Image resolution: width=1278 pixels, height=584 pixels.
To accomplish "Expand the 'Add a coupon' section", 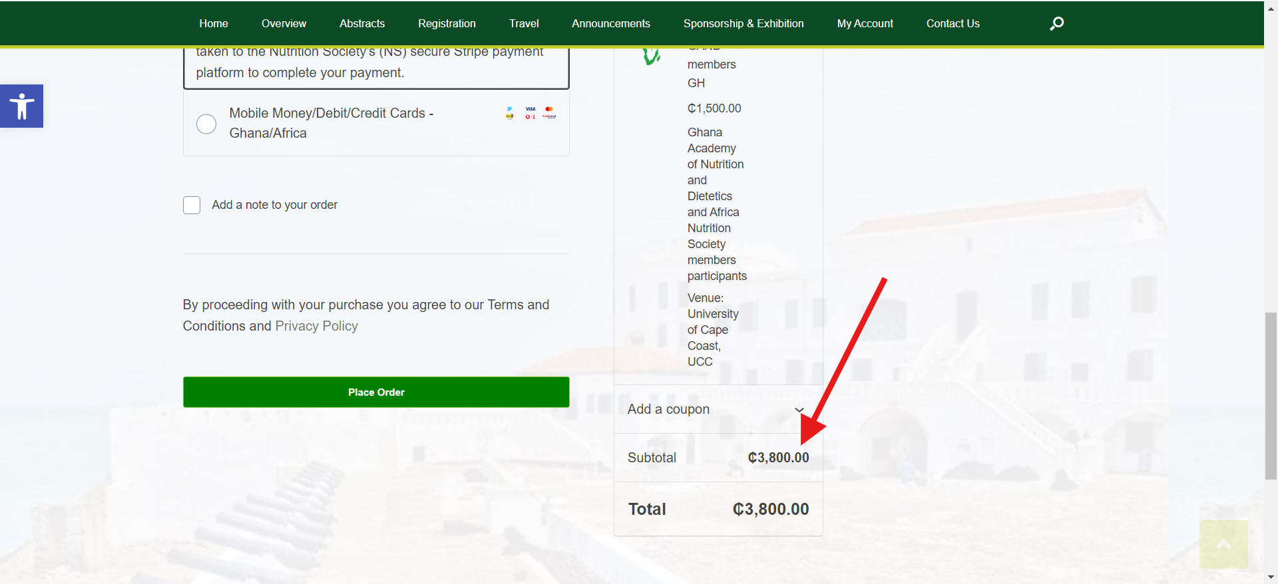I will point(668,409).
